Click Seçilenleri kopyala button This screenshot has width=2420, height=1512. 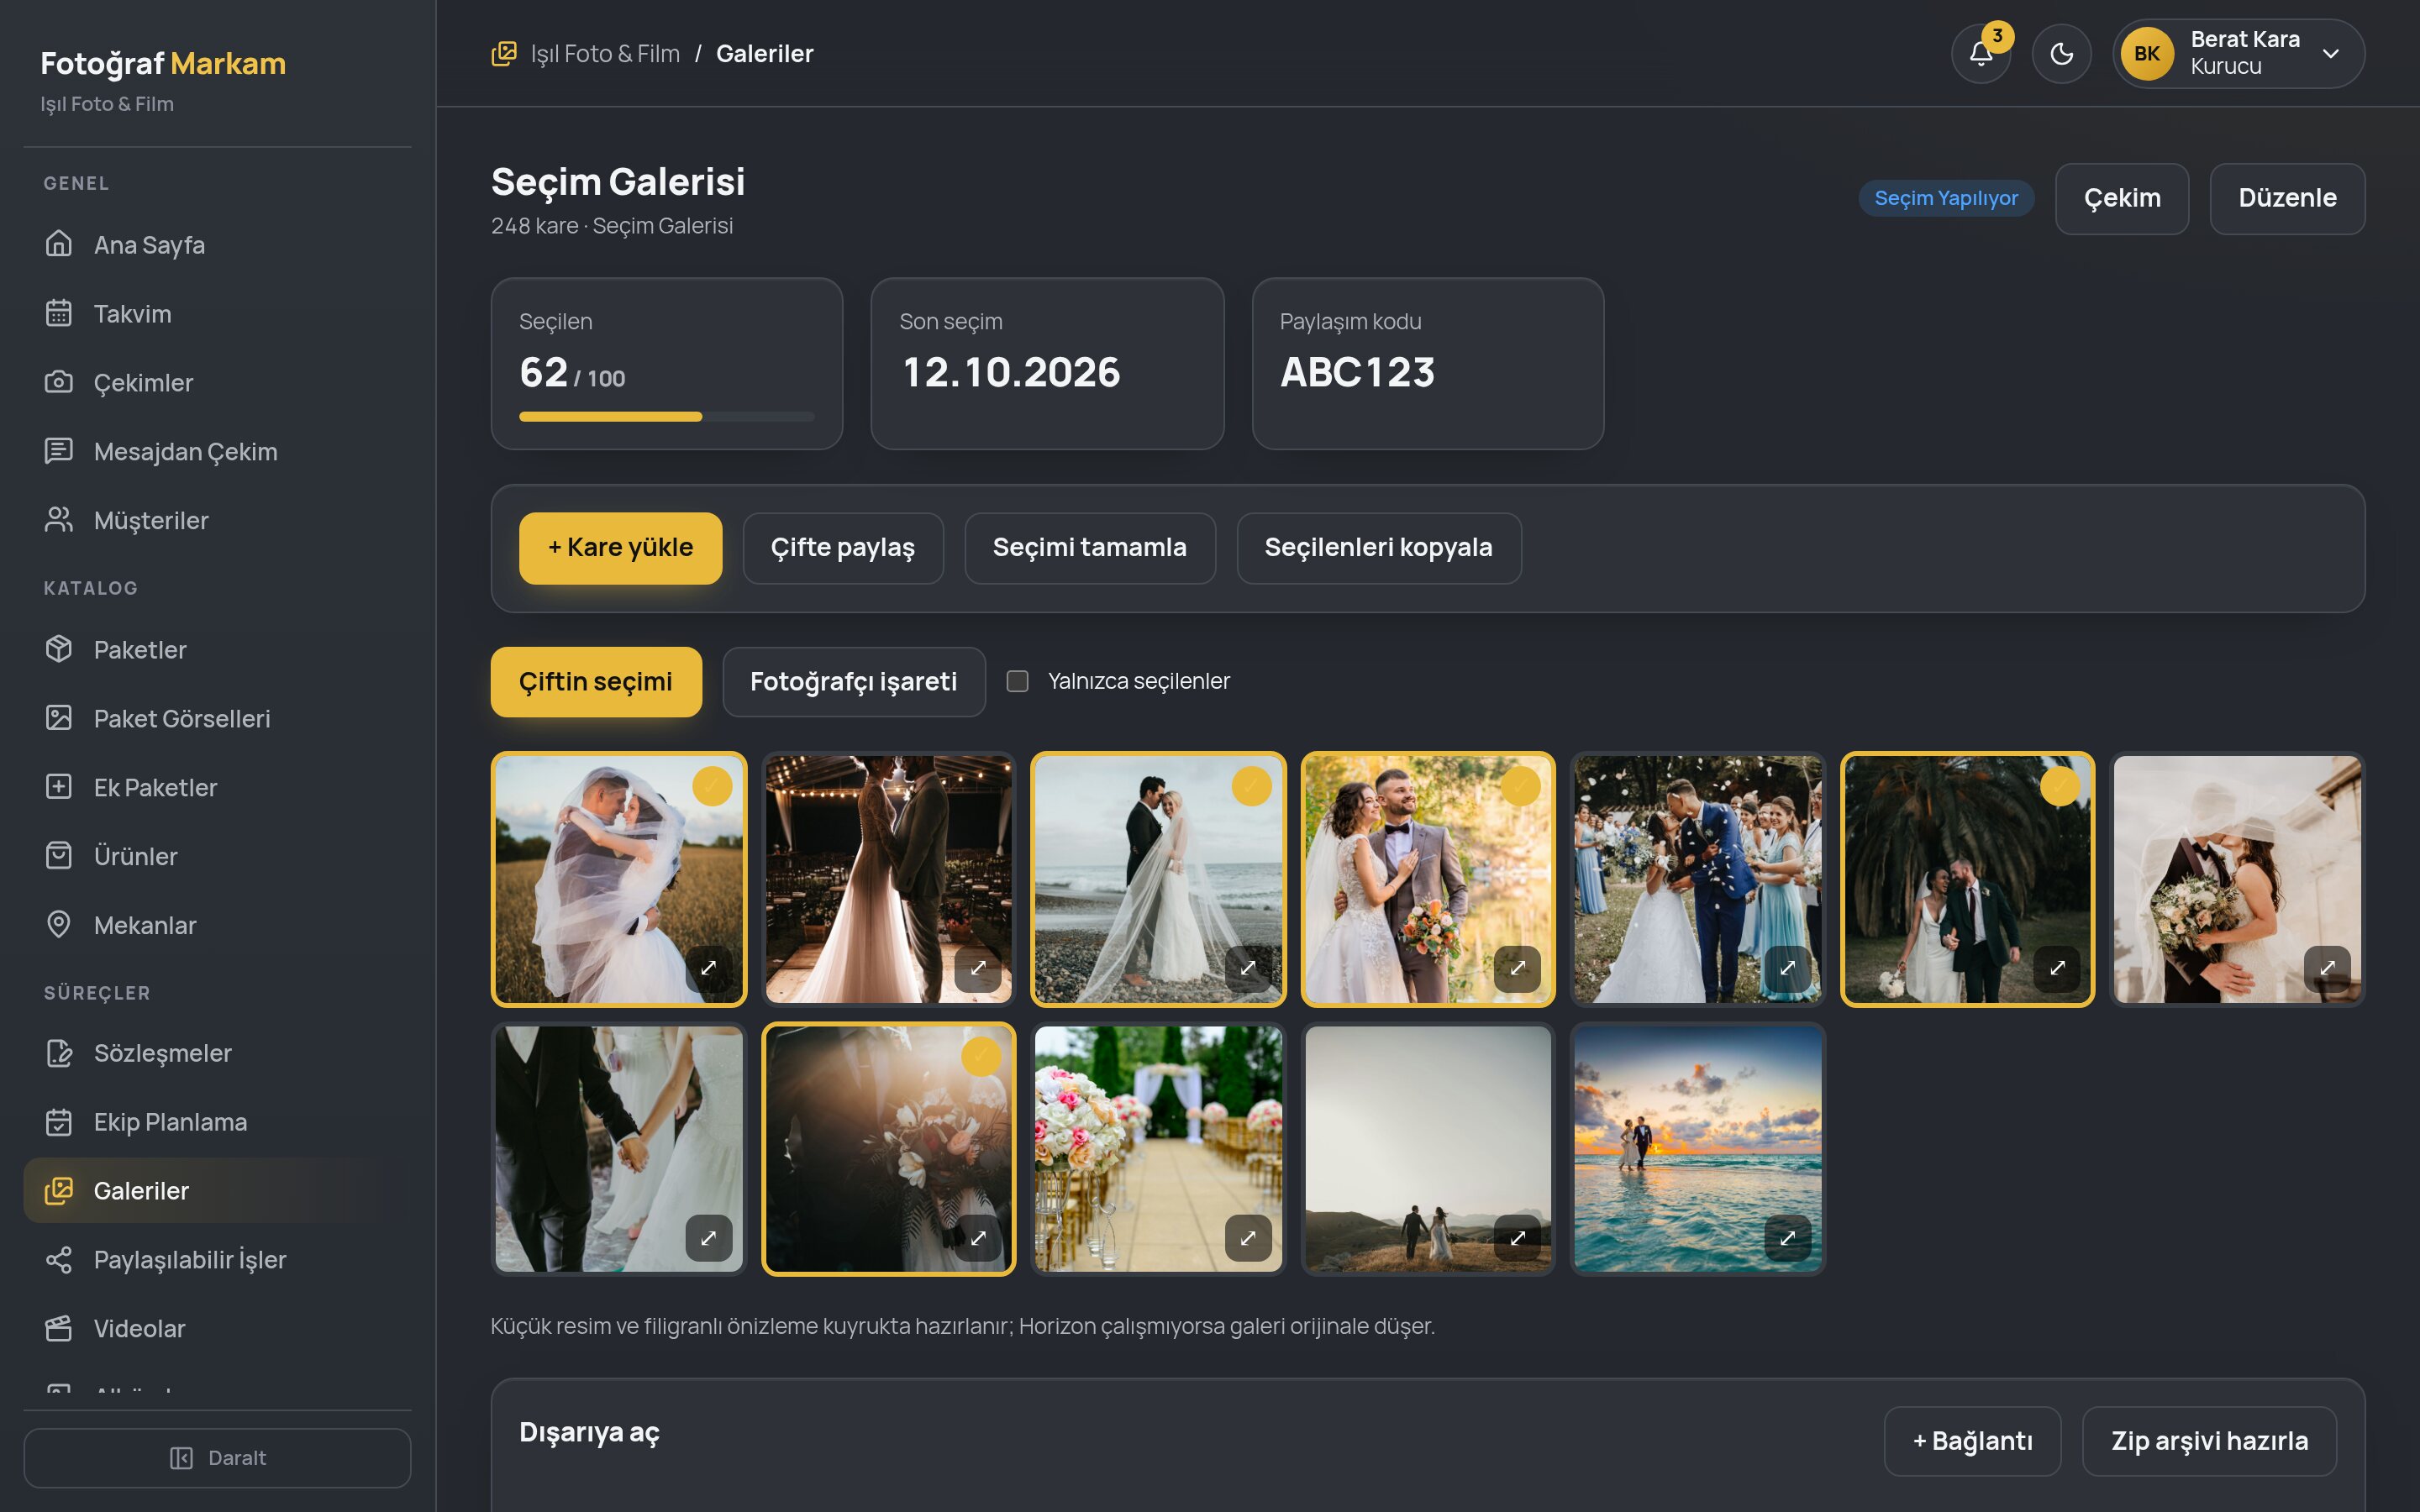click(x=1379, y=548)
